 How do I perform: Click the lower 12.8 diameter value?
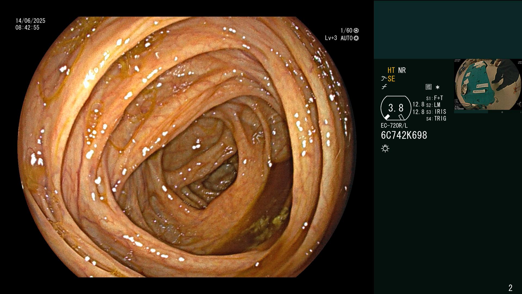pos(418,112)
